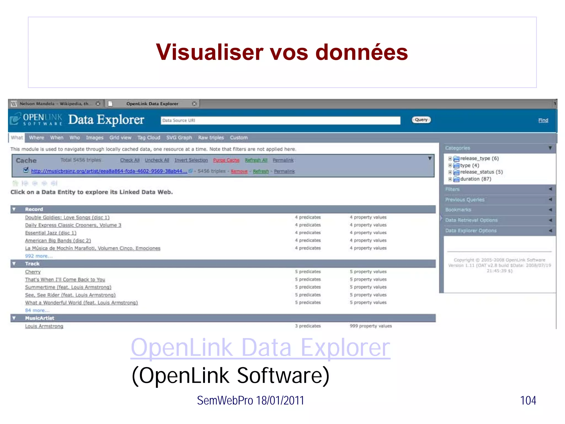Viewport: 565px width, 424px height.
Task: Expand the release_status (5) tree node
Action: [450, 172]
